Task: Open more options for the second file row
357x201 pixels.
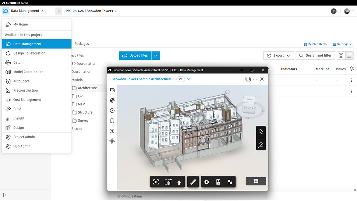Action: (x=352, y=91)
